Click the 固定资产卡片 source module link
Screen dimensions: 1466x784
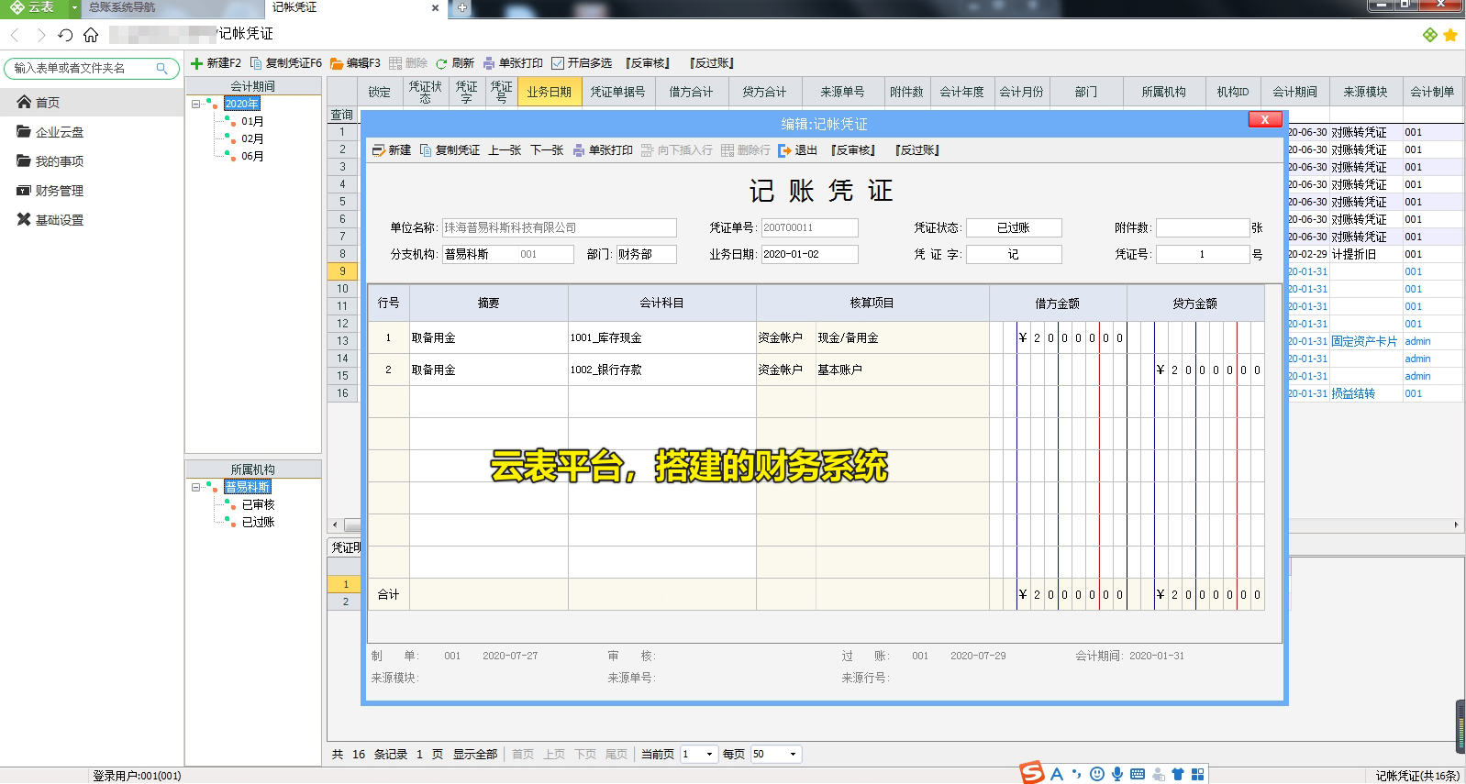click(x=1364, y=341)
